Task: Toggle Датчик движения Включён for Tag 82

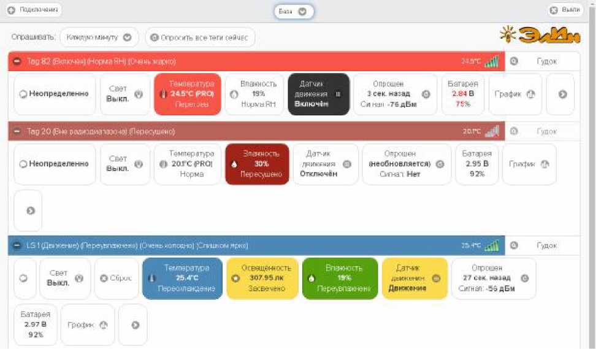Action: tap(318, 94)
